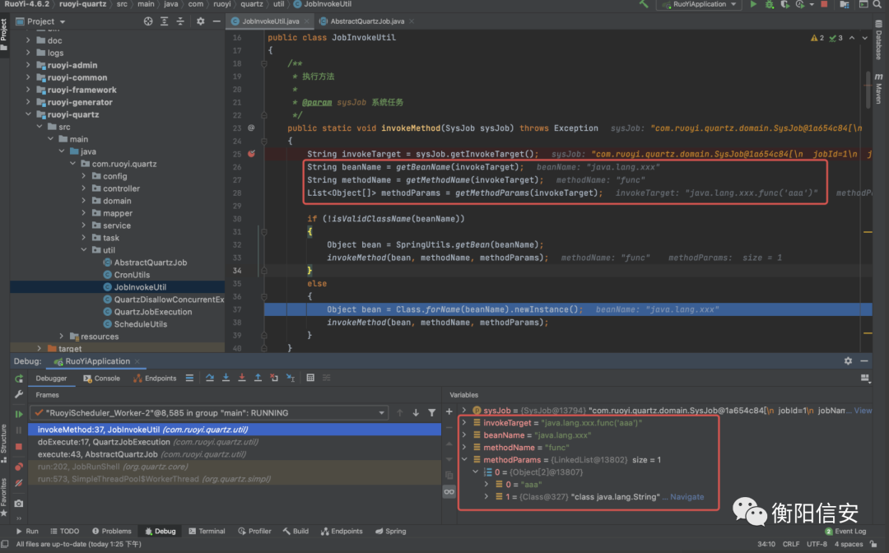
Task: Collapse all in the Project panel
Action: [x=179, y=21]
